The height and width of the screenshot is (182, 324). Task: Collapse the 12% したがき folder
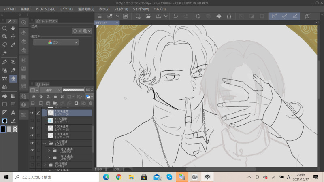tap(45, 143)
